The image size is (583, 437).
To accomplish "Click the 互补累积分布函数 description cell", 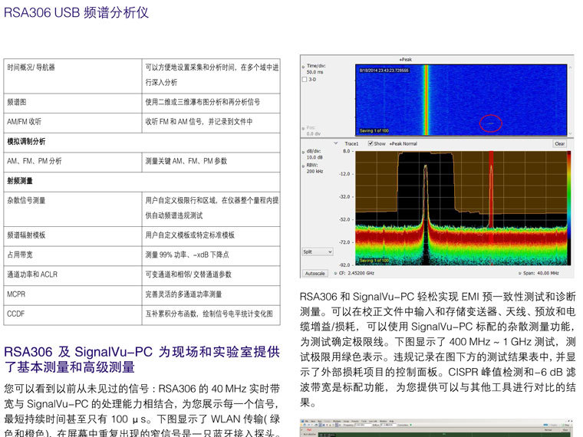I will click(211, 315).
